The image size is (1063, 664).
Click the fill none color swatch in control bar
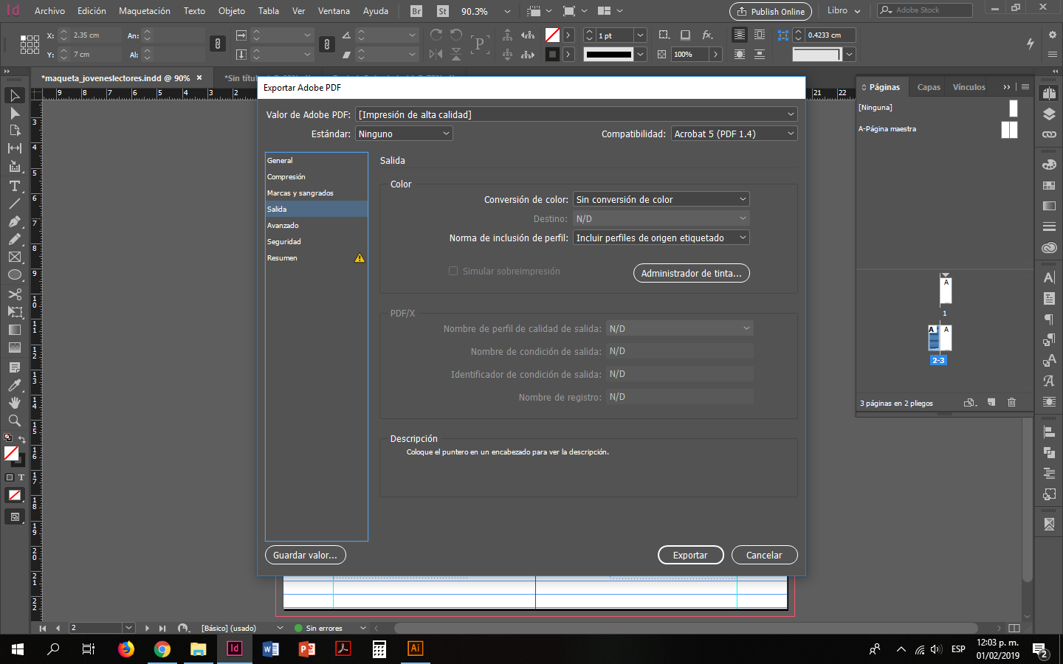[x=552, y=35]
